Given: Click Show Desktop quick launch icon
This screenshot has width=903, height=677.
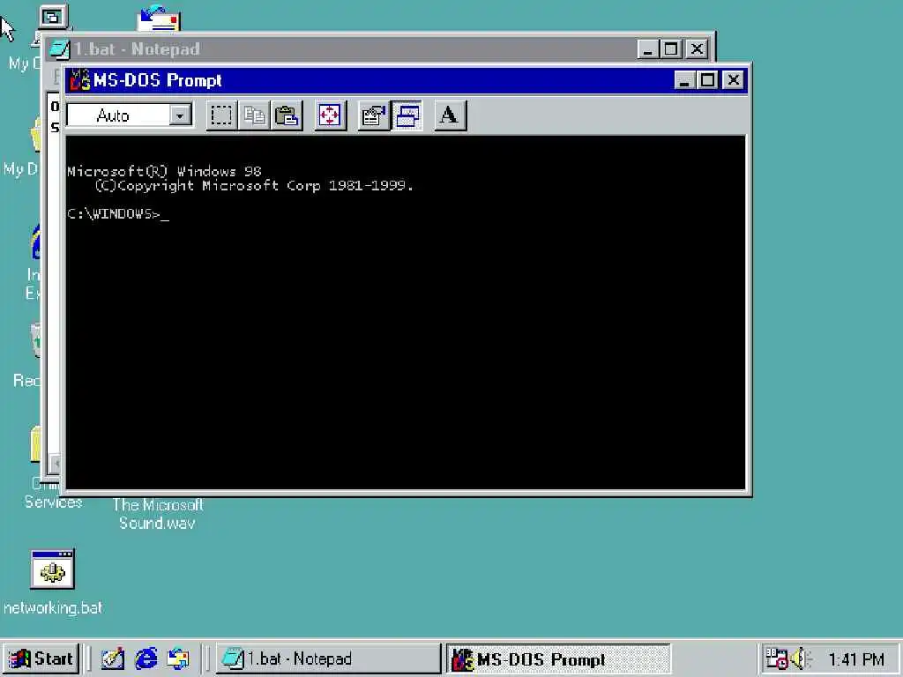Looking at the screenshot, I should click(113, 658).
